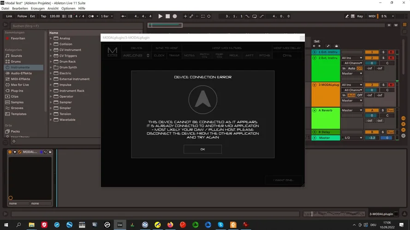
Task: Toggle Post button on A Reverb track
Action: (x=390, y=110)
